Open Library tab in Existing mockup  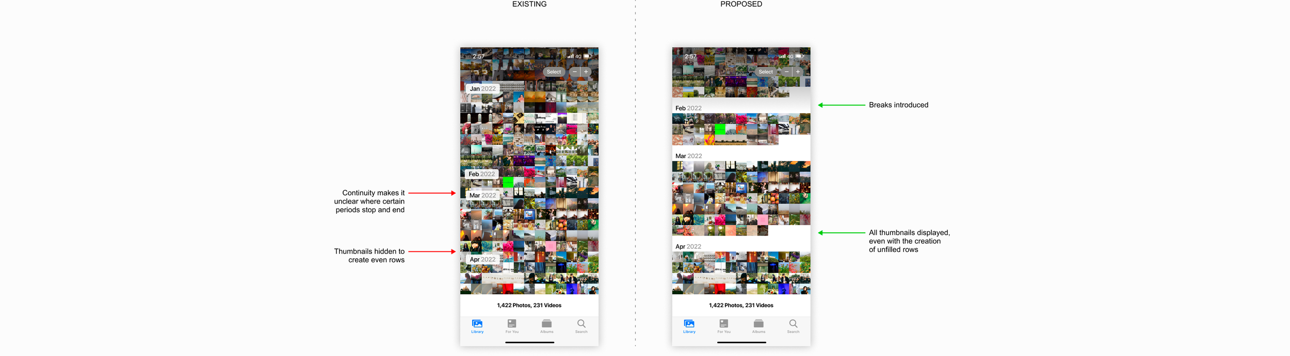coord(477,326)
